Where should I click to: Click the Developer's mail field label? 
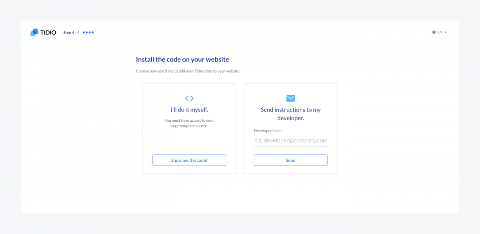click(x=268, y=131)
